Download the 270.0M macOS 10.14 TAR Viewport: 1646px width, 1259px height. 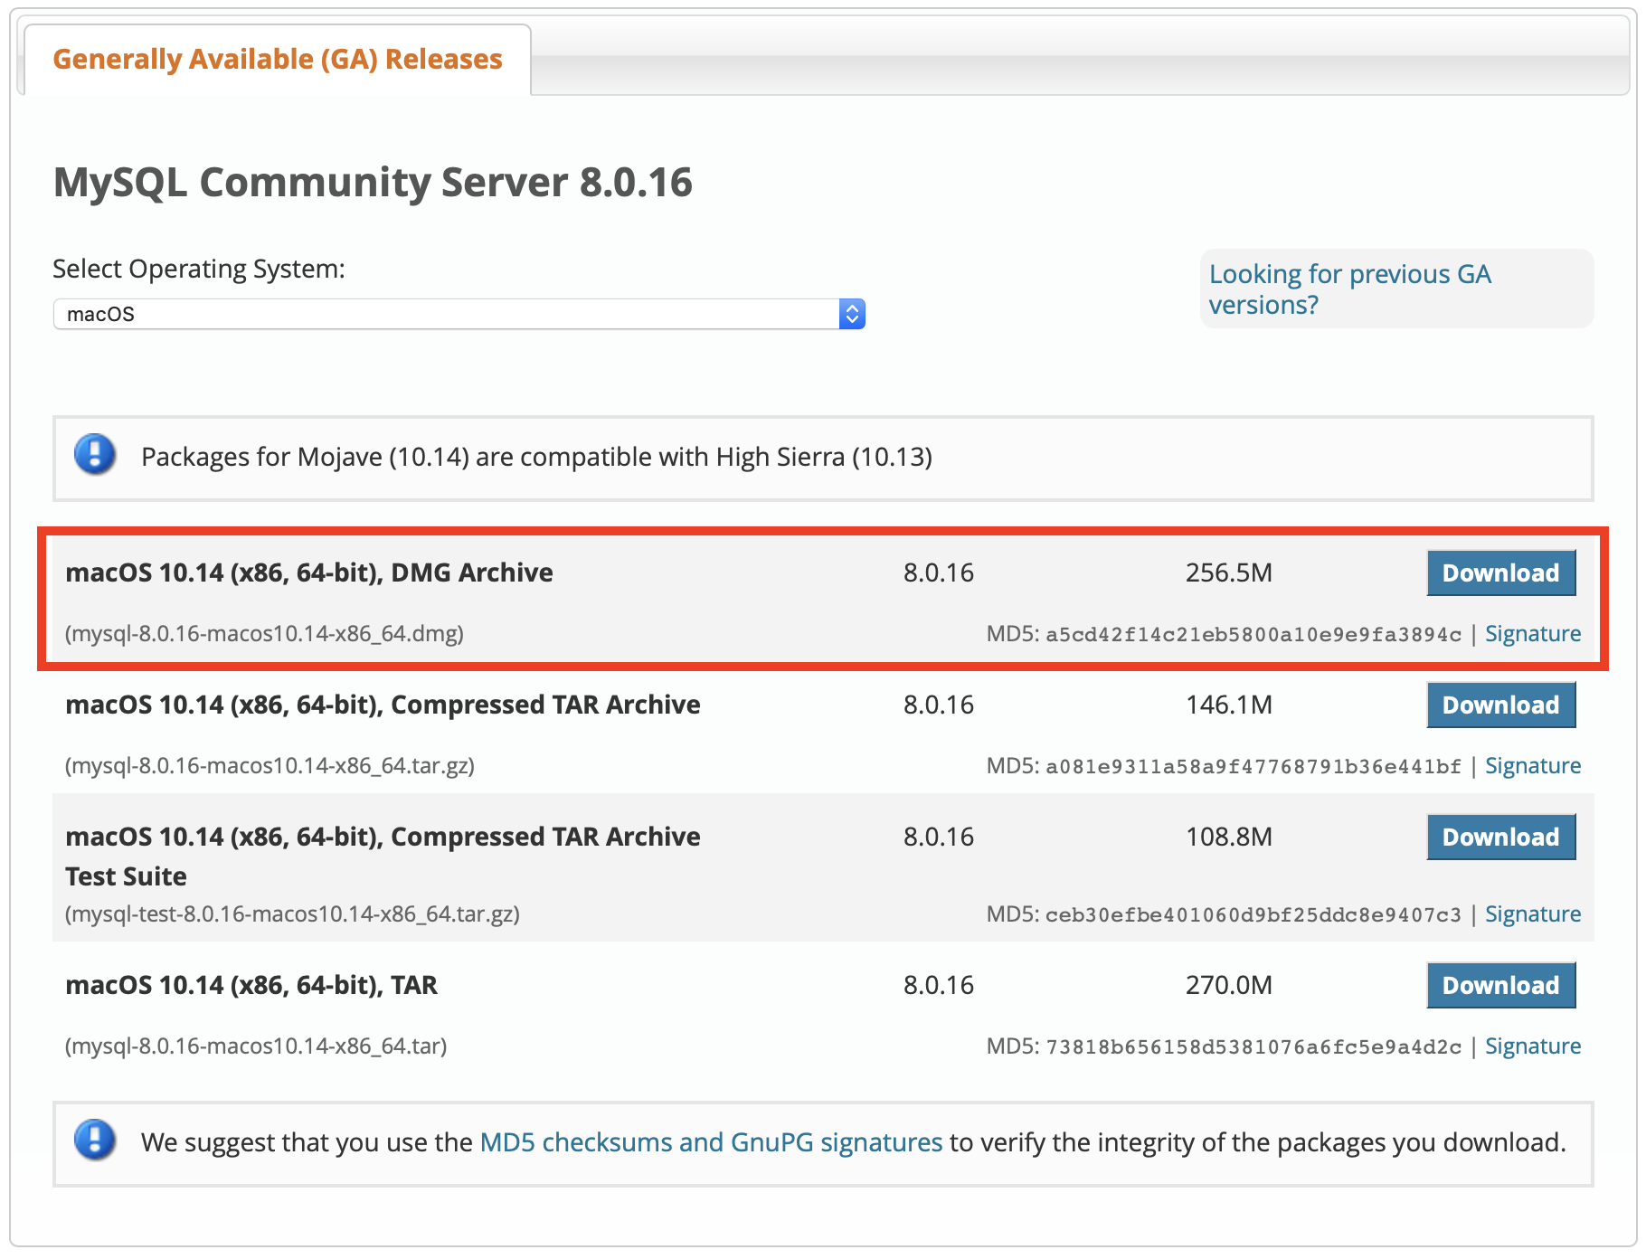pyautogui.click(x=1500, y=985)
